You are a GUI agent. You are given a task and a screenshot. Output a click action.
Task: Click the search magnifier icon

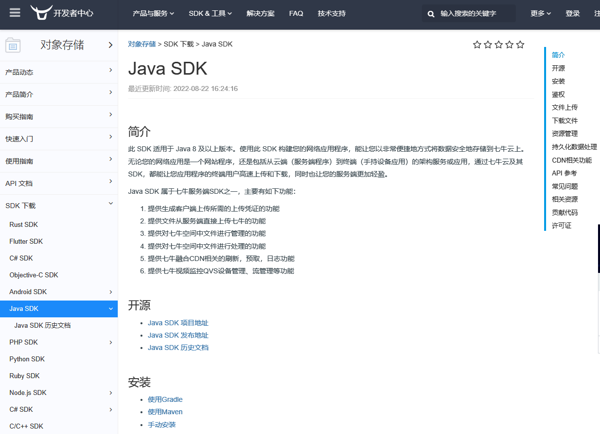tap(431, 14)
